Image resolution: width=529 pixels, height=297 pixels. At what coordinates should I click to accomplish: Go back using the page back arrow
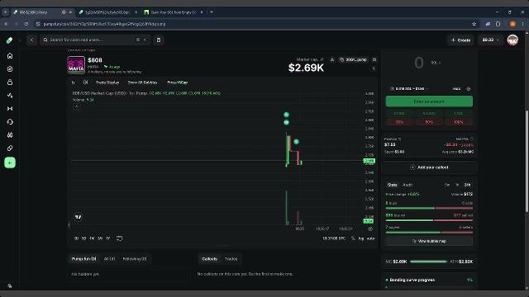pyautogui.click(x=31, y=40)
